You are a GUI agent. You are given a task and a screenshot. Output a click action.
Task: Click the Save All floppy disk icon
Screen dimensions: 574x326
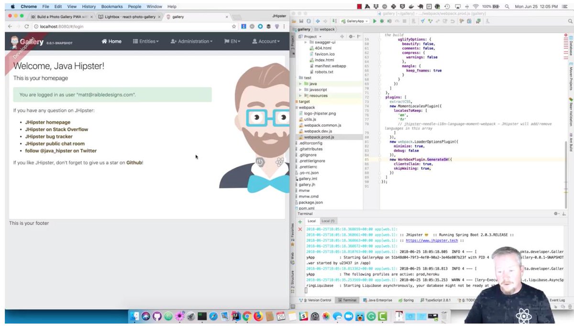[301, 22]
